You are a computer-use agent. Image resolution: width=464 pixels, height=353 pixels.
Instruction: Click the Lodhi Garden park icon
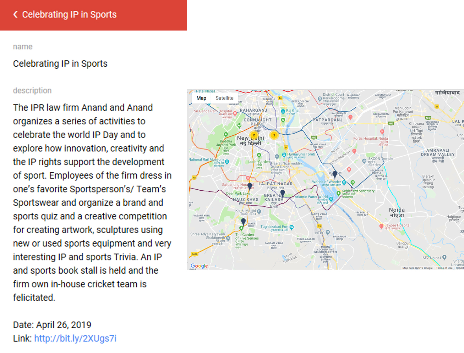pyautogui.click(x=259, y=155)
